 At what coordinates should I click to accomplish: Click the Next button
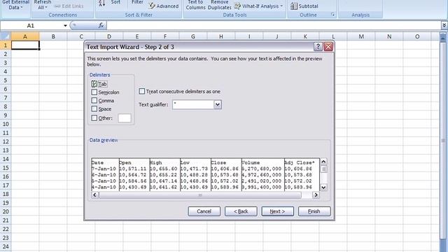(277, 211)
